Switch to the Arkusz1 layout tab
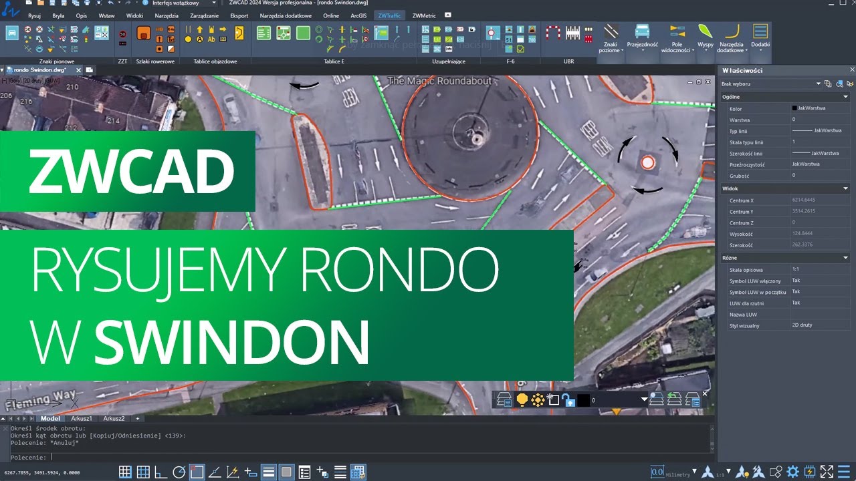 (82, 419)
